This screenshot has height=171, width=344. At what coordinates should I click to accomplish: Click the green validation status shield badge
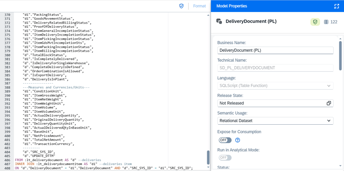pos(315,22)
